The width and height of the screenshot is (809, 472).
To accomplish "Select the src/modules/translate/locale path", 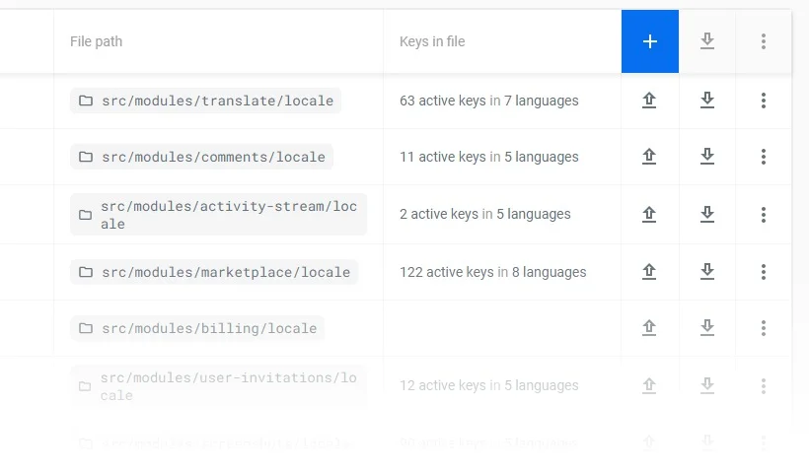I will pyautogui.click(x=205, y=101).
